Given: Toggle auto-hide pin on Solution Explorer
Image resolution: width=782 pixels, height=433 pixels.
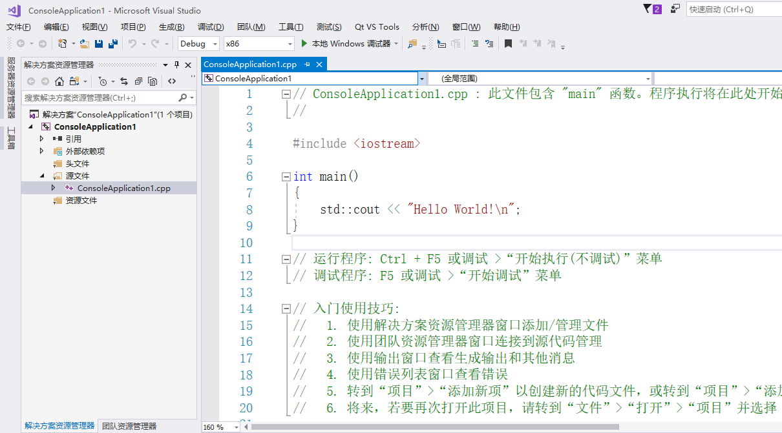Looking at the screenshot, I should click(x=176, y=65).
